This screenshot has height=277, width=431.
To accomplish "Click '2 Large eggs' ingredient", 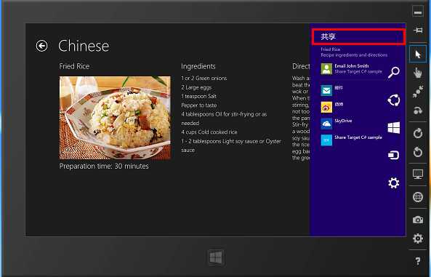I will pyautogui.click(x=196, y=87).
